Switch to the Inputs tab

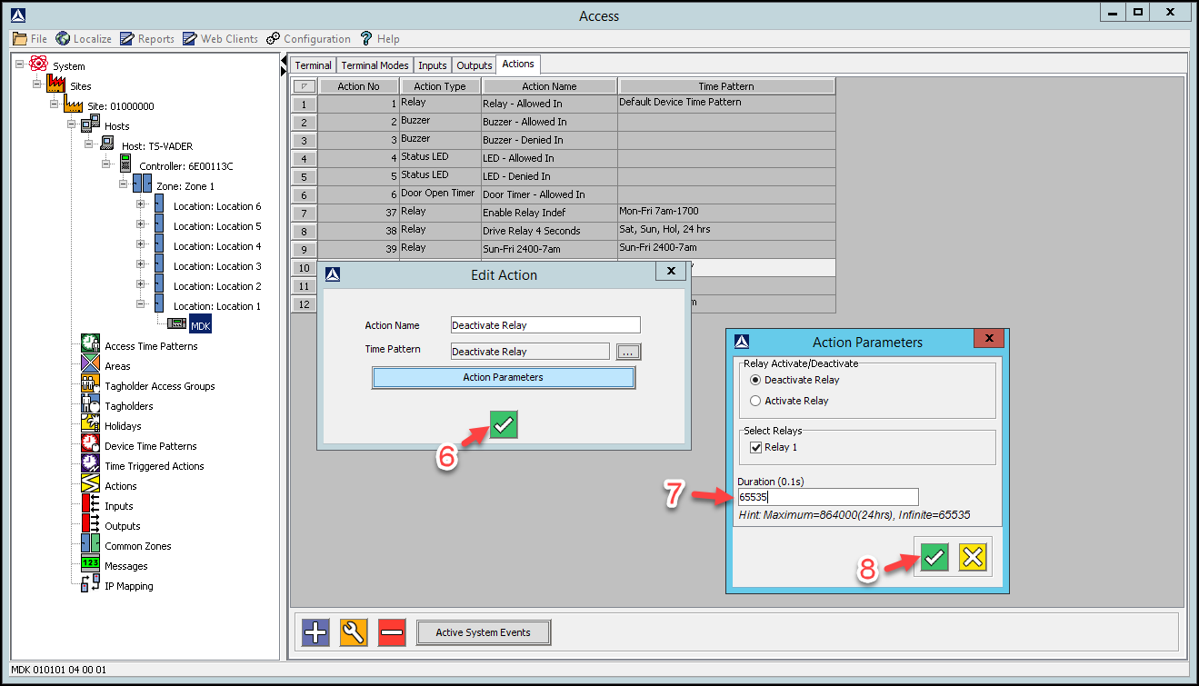click(433, 65)
